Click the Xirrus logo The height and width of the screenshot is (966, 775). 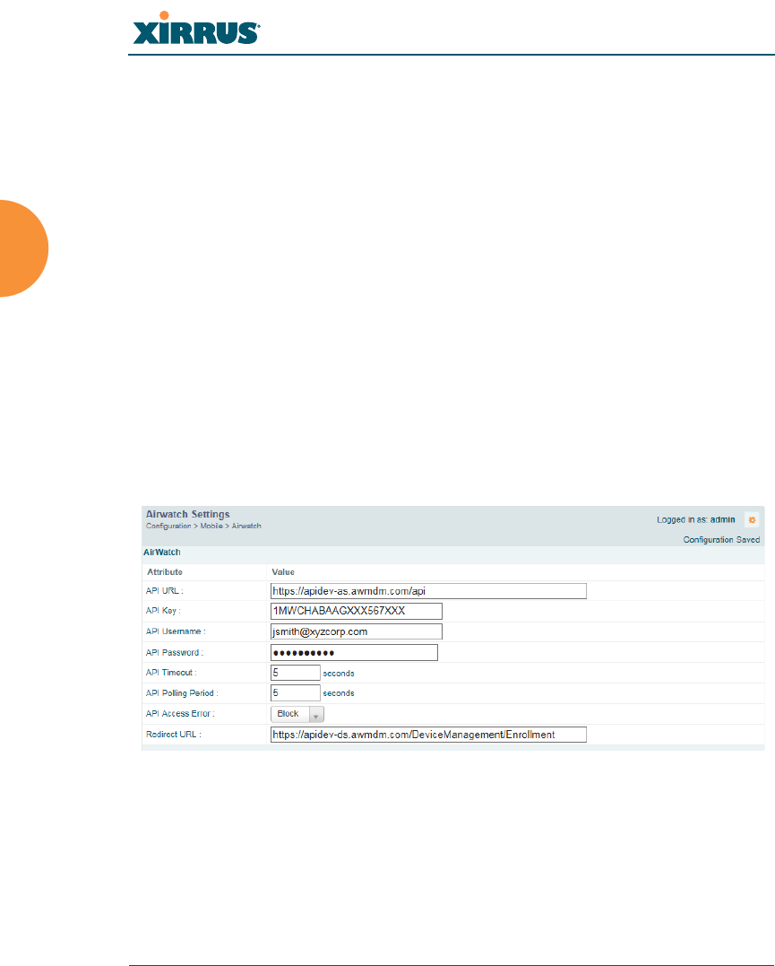click(196, 29)
